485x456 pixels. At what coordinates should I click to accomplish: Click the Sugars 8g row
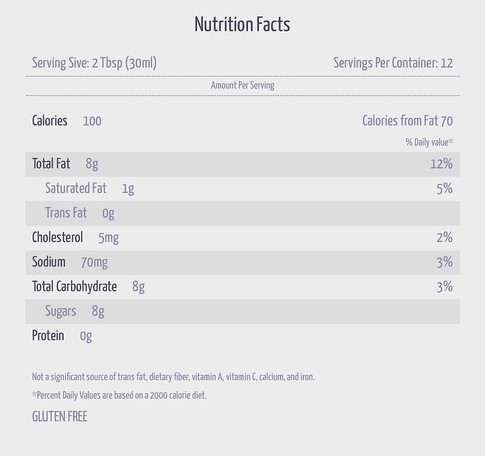point(242,312)
